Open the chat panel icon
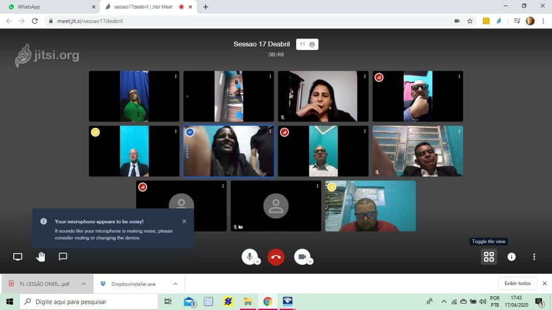The image size is (552, 310). pos(63,257)
